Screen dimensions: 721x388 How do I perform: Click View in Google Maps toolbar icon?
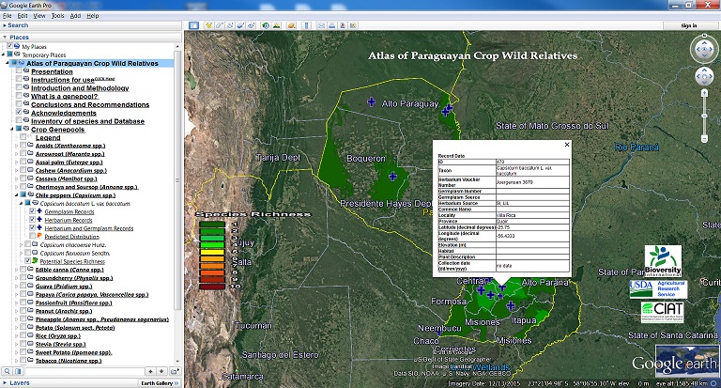click(353, 25)
